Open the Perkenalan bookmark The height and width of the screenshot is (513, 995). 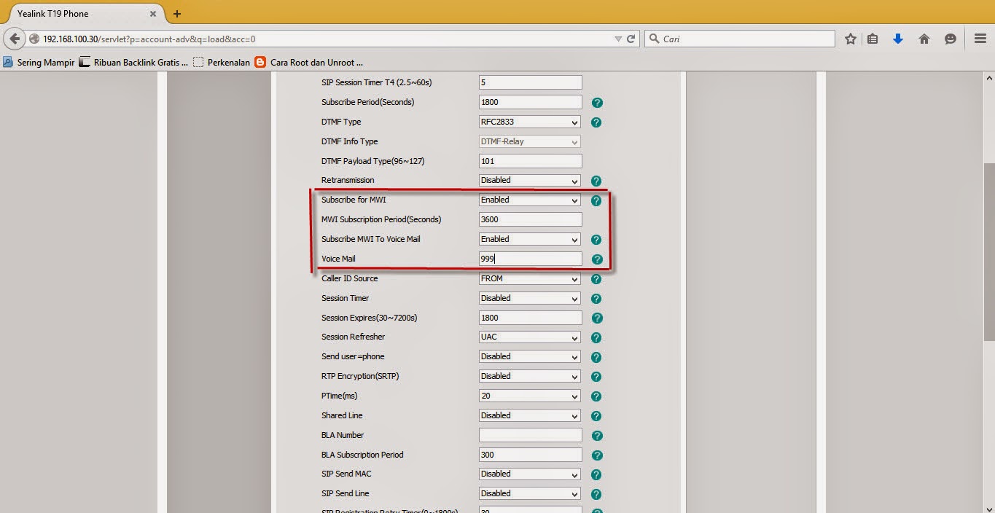click(222, 63)
